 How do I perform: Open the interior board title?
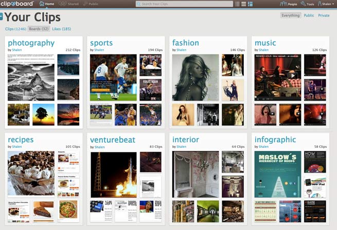186,140
